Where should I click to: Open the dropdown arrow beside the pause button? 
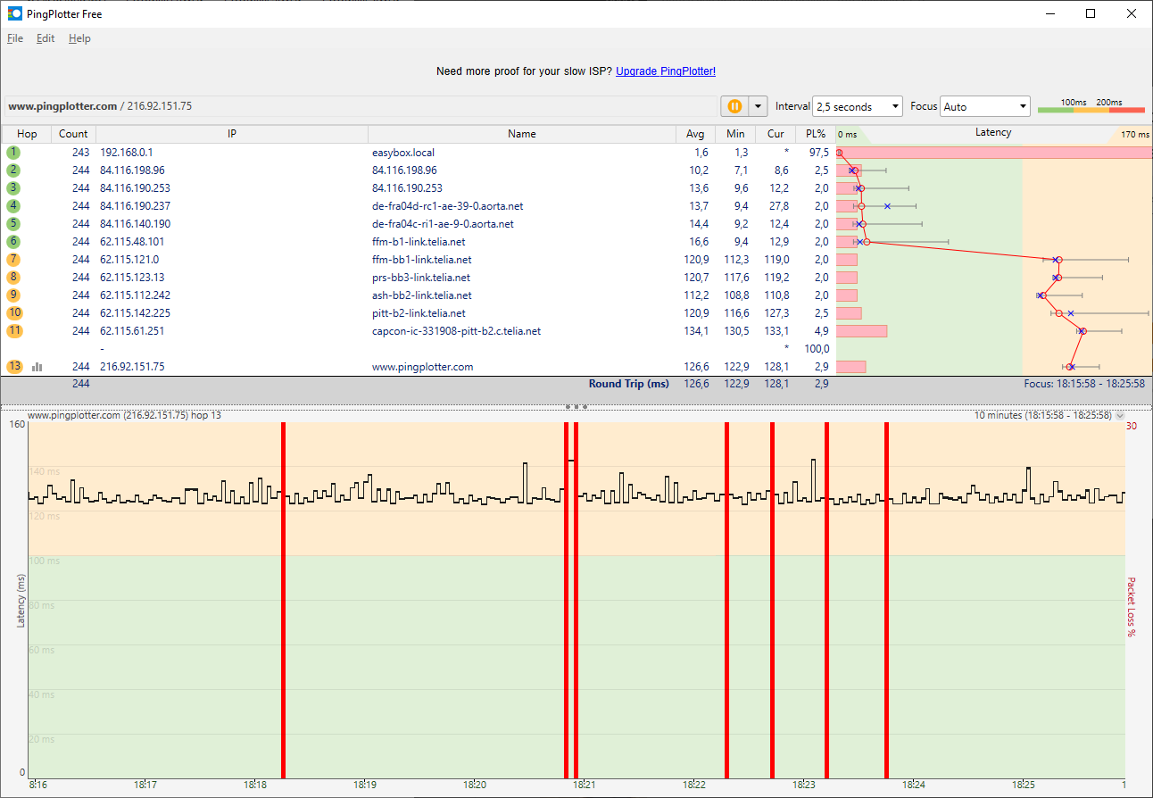[759, 106]
